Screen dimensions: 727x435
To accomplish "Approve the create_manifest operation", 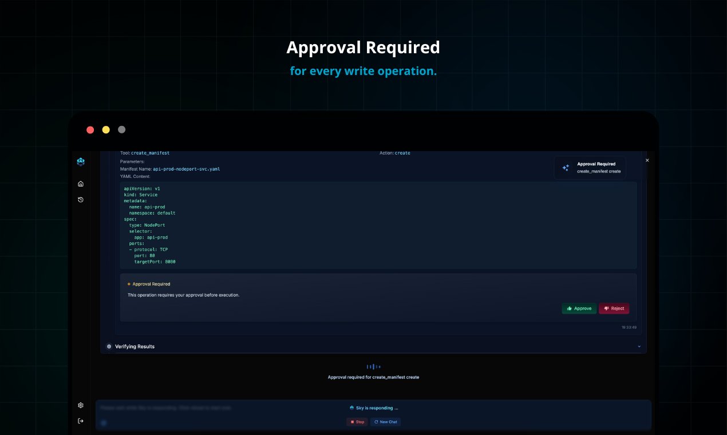I will coord(579,309).
